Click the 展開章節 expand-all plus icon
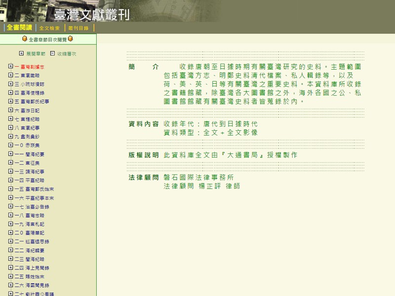Screen dimensions: 395x296 [x=21, y=53]
